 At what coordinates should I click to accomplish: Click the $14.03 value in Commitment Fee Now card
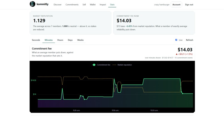click(x=124, y=21)
